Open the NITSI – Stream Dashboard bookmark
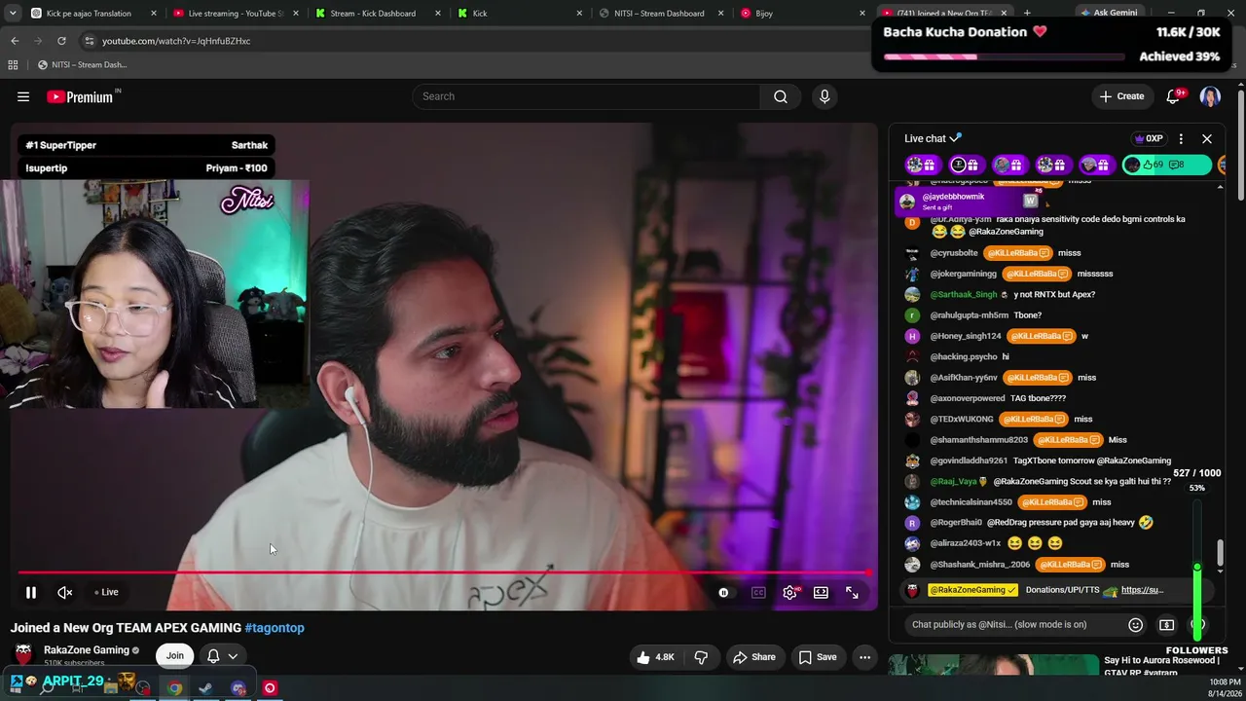This screenshot has height=701, width=1246. [x=82, y=65]
